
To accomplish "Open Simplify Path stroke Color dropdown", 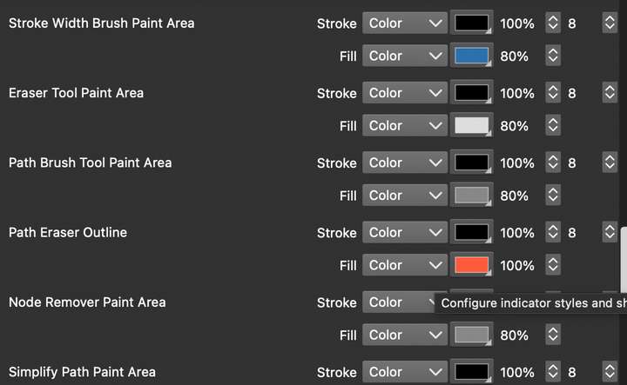I will tap(405, 372).
